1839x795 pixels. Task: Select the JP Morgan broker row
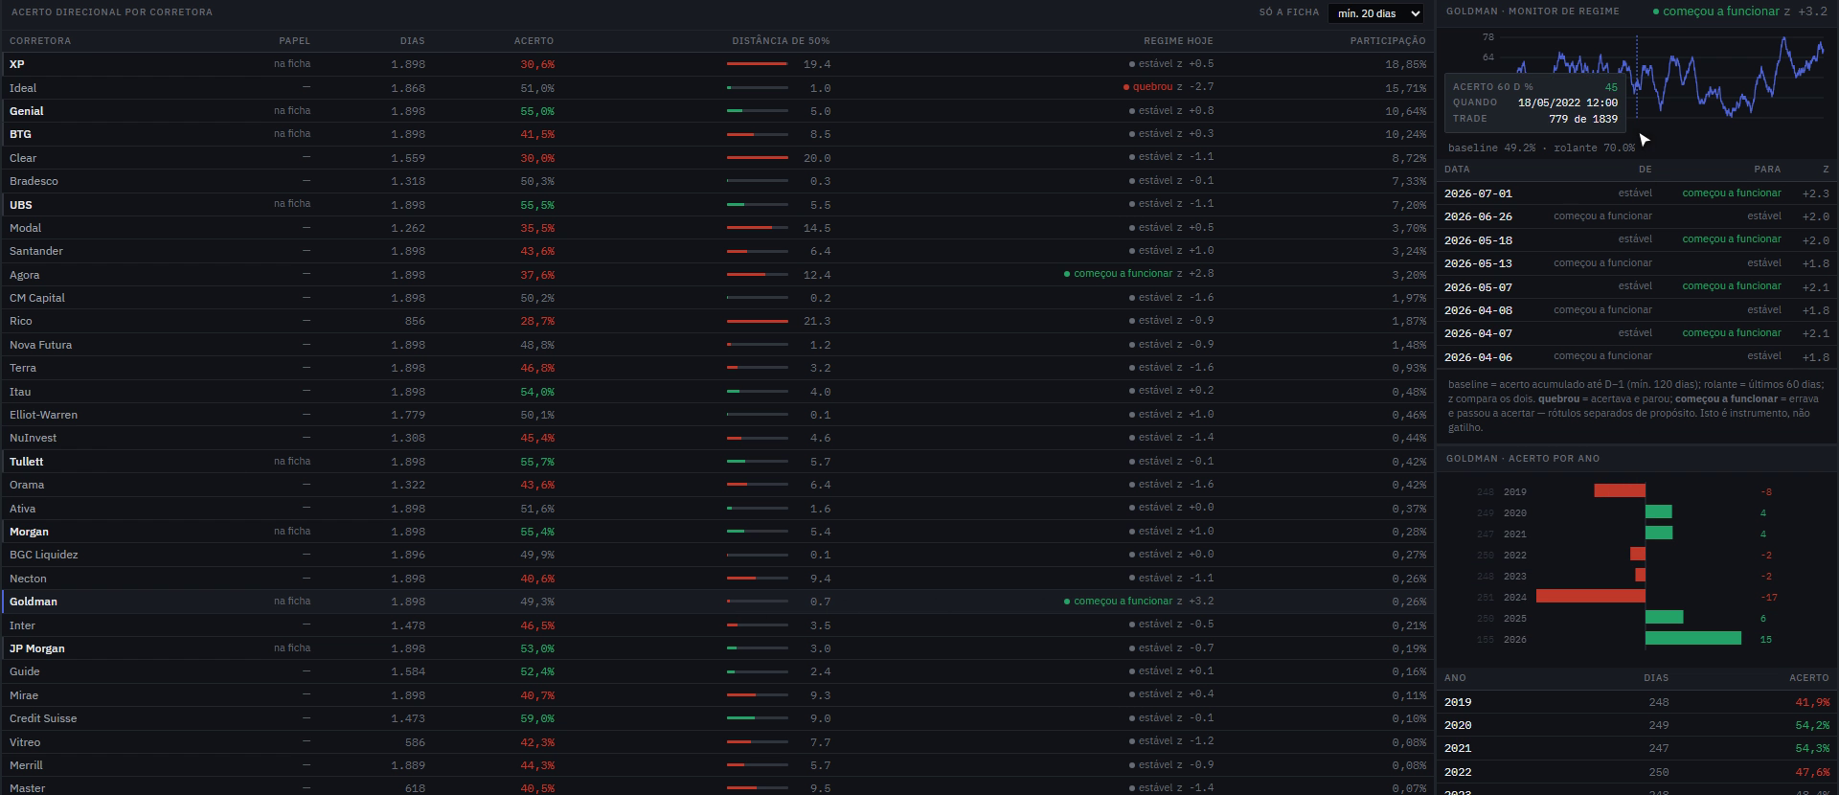[x=716, y=648]
